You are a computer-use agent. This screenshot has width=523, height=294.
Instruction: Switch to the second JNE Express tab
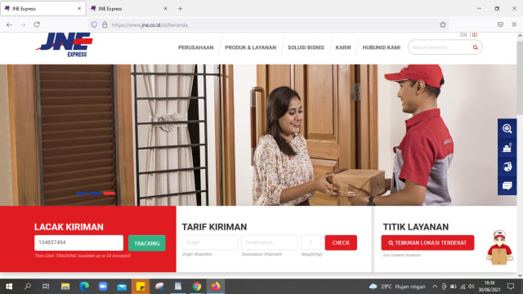[x=128, y=9]
